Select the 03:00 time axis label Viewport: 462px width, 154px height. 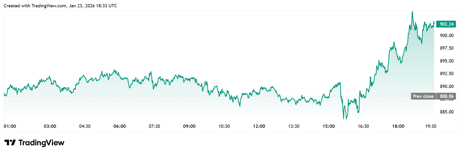tap(50, 126)
